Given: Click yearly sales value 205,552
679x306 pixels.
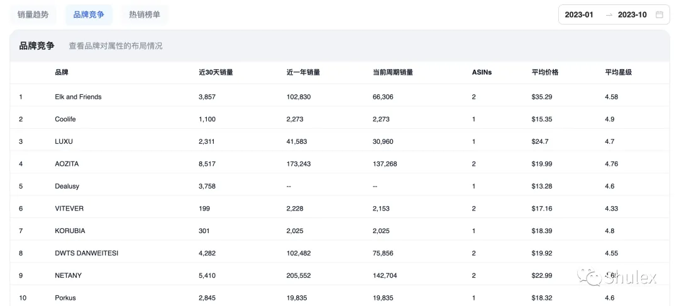Looking at the screenshot, I should point(299,276).
